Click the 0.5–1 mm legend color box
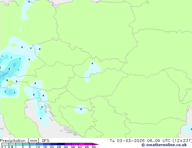192x148 pixels. pos(12,144)
